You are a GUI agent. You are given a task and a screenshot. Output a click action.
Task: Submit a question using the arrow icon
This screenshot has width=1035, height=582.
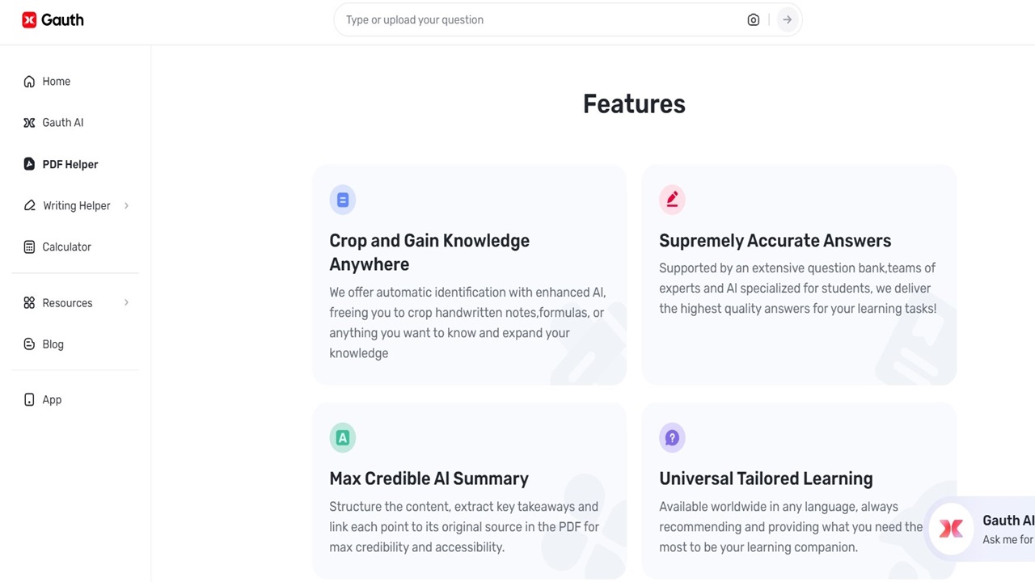[x=787, y=19]
